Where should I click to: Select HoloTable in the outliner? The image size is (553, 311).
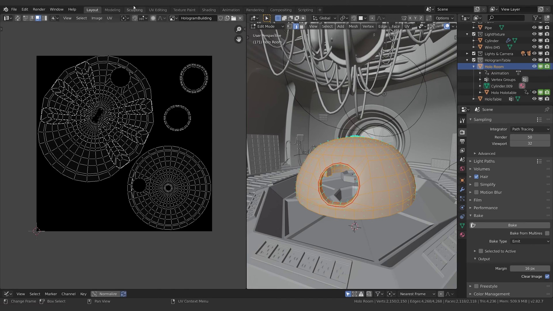click(x=493, y=99)
